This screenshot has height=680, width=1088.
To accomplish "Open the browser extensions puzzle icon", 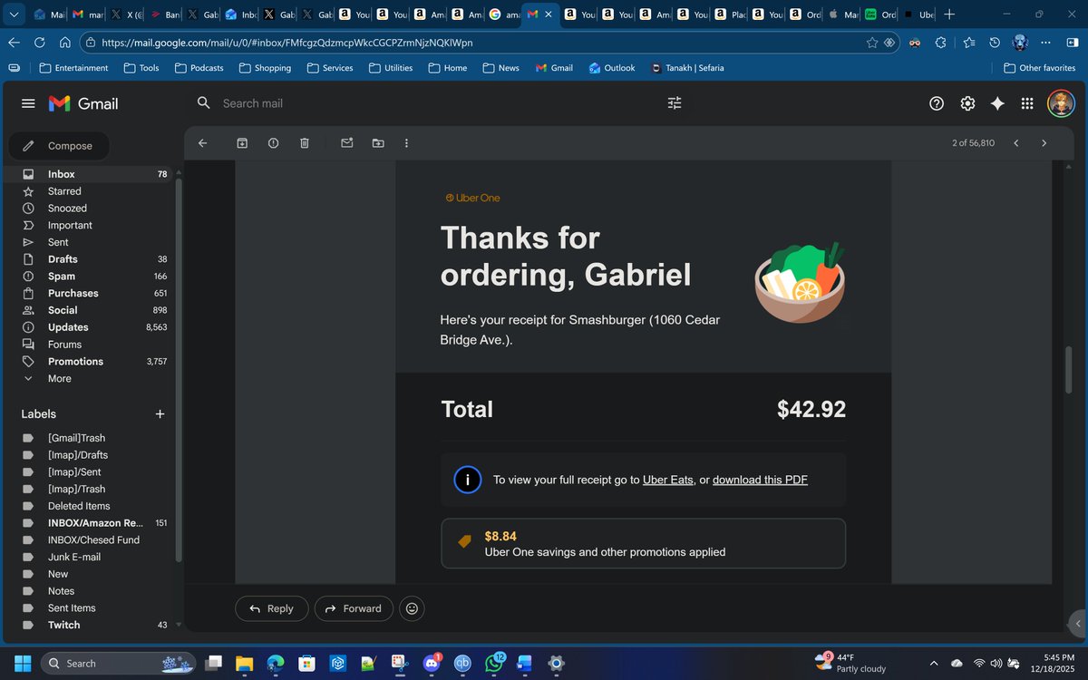I will click(x=941, y=43).
